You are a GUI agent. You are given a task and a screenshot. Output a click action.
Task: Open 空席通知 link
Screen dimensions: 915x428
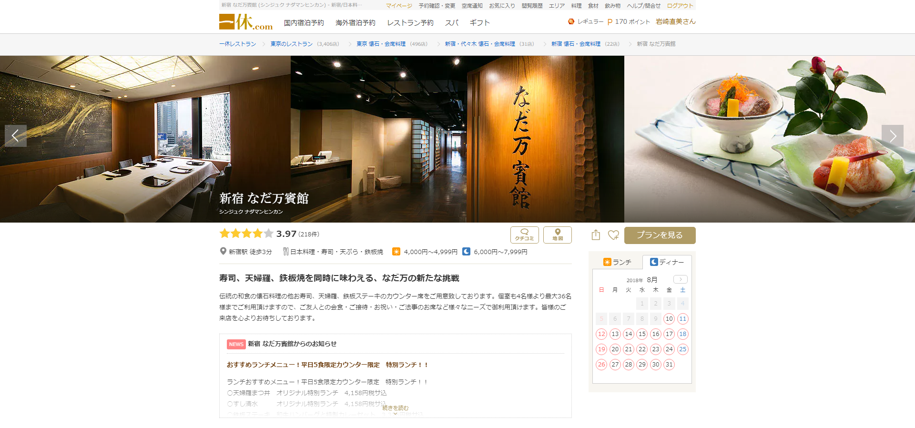click(472, 6)
